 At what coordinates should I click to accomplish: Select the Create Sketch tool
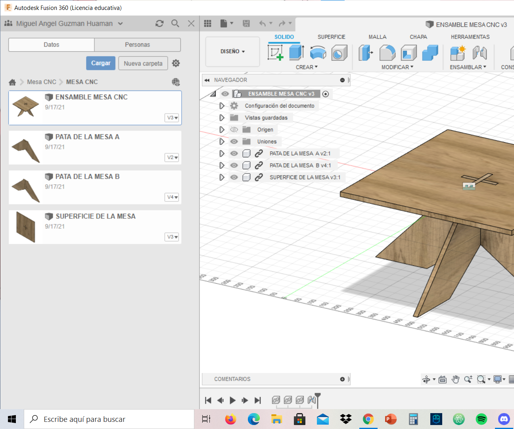tap(275, 52)
